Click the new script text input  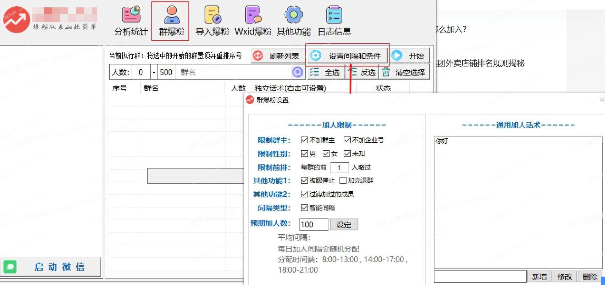pos(480,277)
